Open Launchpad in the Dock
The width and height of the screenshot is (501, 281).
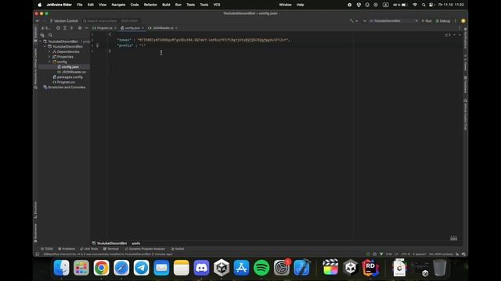click(81, 268)
